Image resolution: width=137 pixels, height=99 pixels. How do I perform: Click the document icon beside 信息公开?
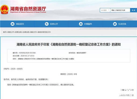[x=46, y=24]
